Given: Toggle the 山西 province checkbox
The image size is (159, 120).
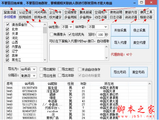Looking at the screenshot, I should [x=7, y=42].
